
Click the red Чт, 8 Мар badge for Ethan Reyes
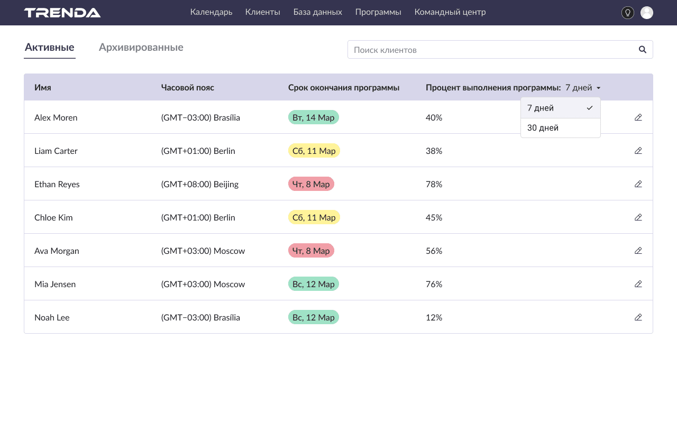[x=311, y=184]
